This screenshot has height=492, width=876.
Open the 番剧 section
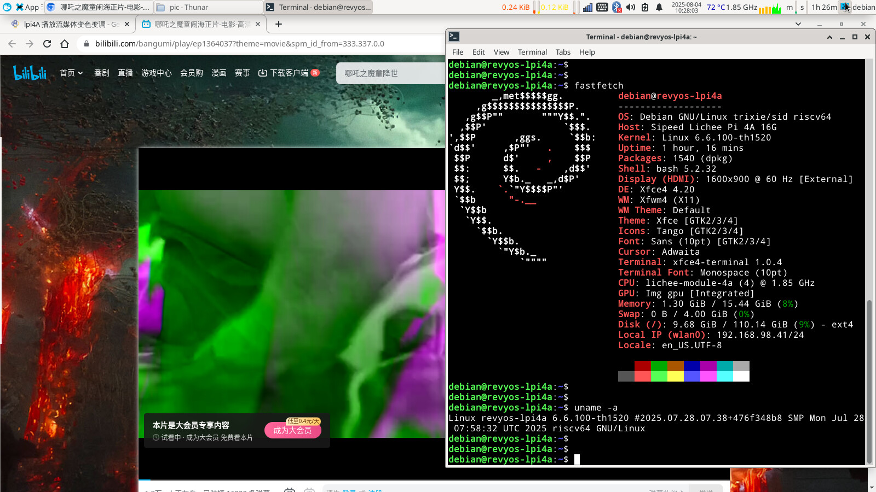point(102,73)
